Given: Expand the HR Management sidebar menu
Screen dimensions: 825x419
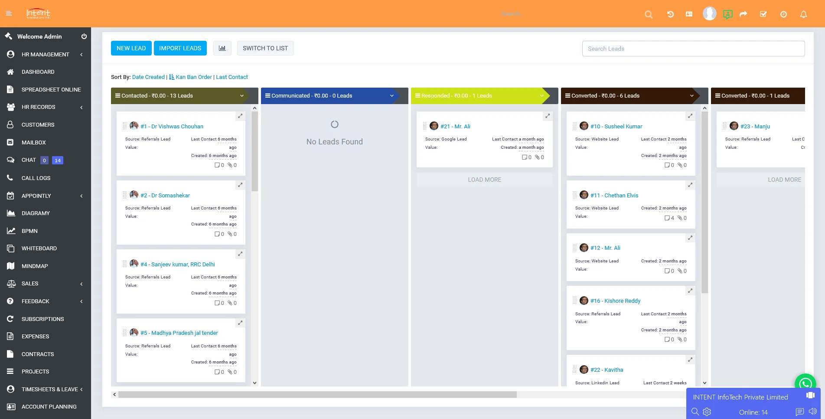Looking at the screenshot, I should 46,54.
